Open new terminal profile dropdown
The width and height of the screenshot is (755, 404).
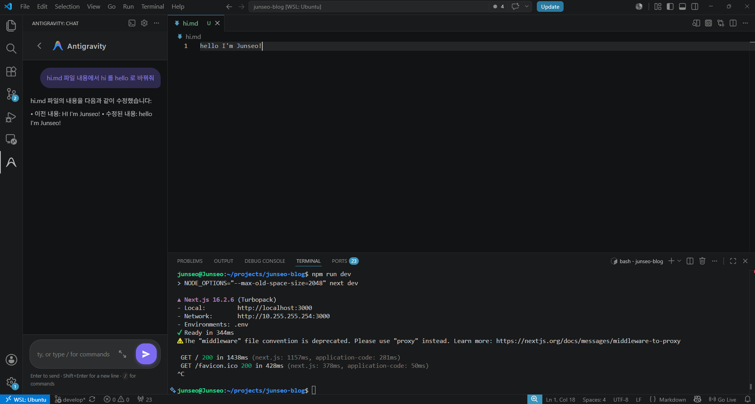[679, 261]
